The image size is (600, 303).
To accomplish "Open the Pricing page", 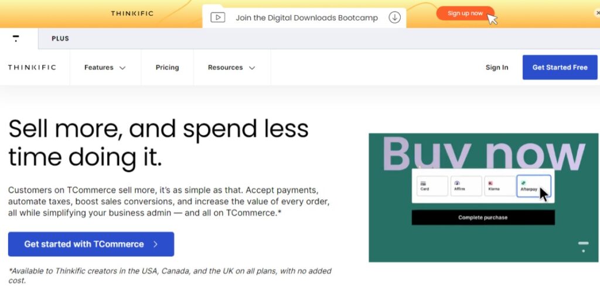I will point(167,67).
